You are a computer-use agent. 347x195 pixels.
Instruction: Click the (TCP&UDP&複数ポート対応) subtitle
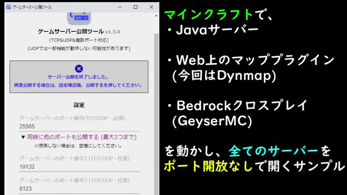tap(79, 40)
